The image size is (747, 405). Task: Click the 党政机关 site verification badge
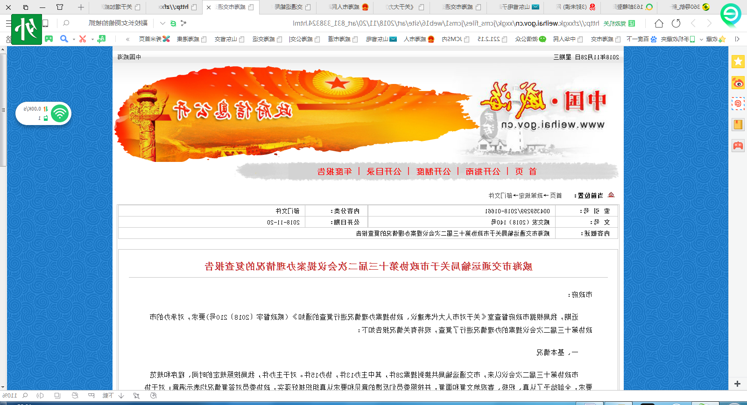619,23
